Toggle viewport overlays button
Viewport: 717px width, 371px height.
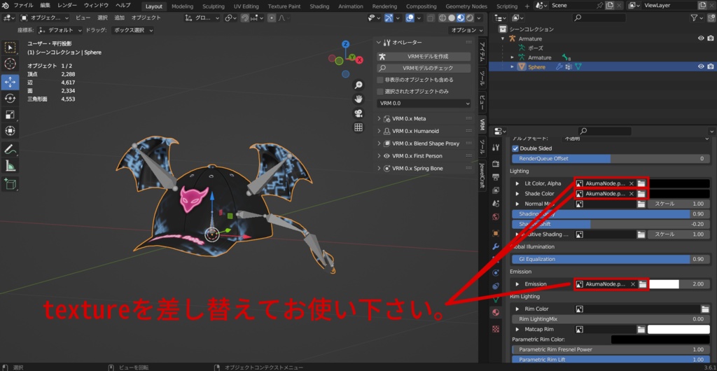coord(410,17)
